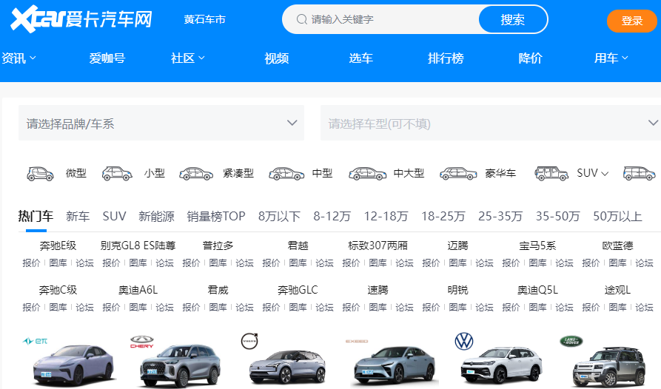Open the 降价 navigation item
This screenshot has height=389, width=661.
tap(530, 58)
